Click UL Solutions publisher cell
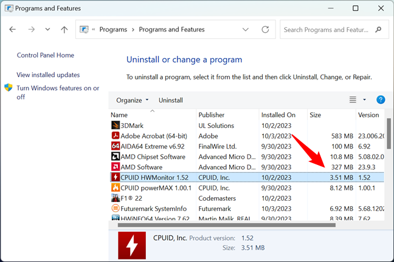The image size is (394, 262). point(216,126)
